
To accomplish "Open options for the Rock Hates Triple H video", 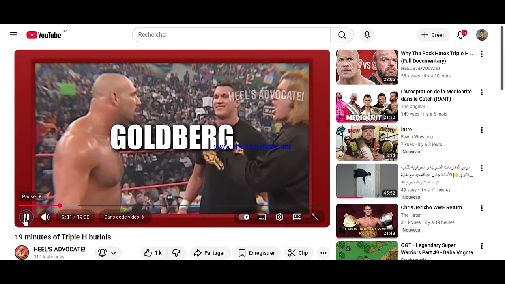I will (x=481, y=54).
